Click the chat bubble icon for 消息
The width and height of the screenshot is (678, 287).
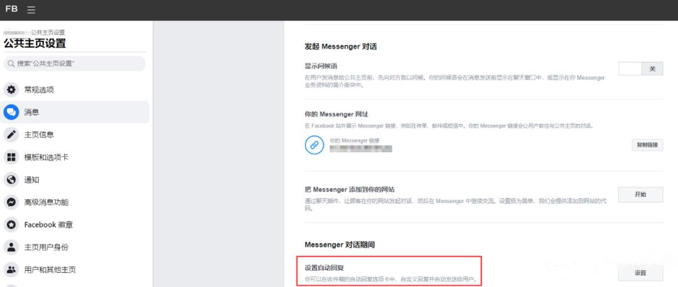tap(11, 112)
